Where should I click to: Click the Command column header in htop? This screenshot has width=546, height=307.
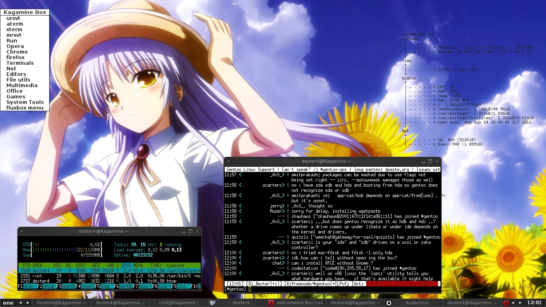point(175,265)
